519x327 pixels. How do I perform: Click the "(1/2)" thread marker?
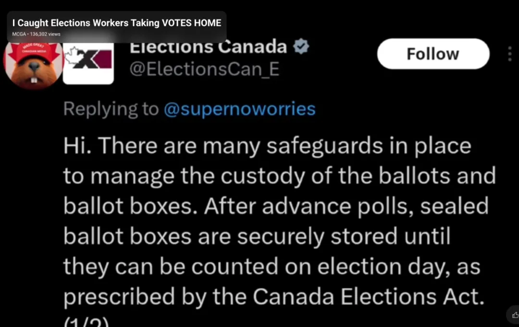[x=86, y=322]
